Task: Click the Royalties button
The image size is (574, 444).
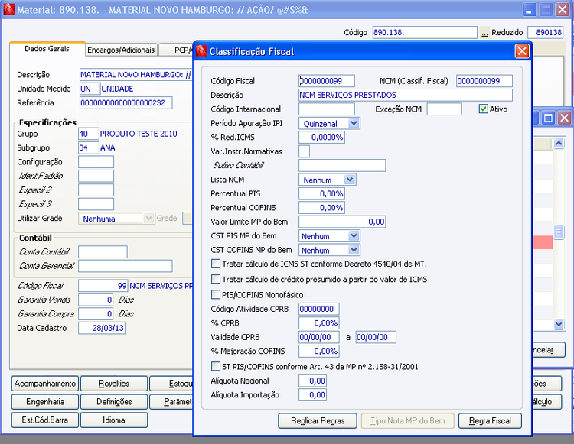Action: click(114, 384)
